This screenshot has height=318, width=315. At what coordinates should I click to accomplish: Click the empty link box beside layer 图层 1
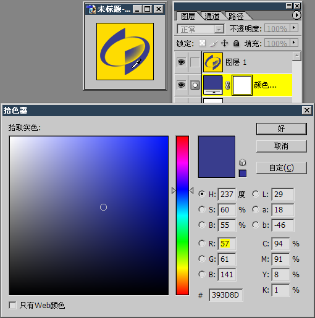tap(195, 62)
